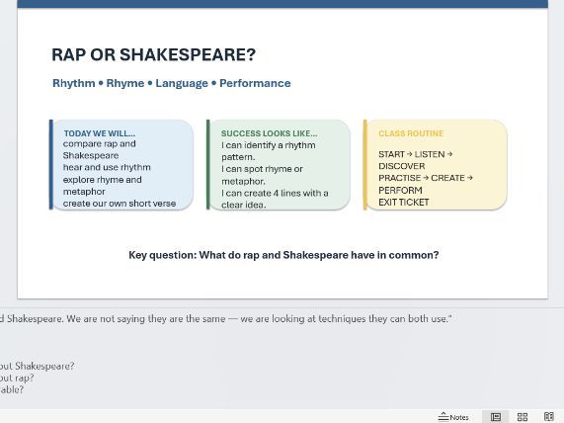Click 'I can identify a rhythm pattern.' text
This screenshot has width=564, height=423.
tap(269, 151)
